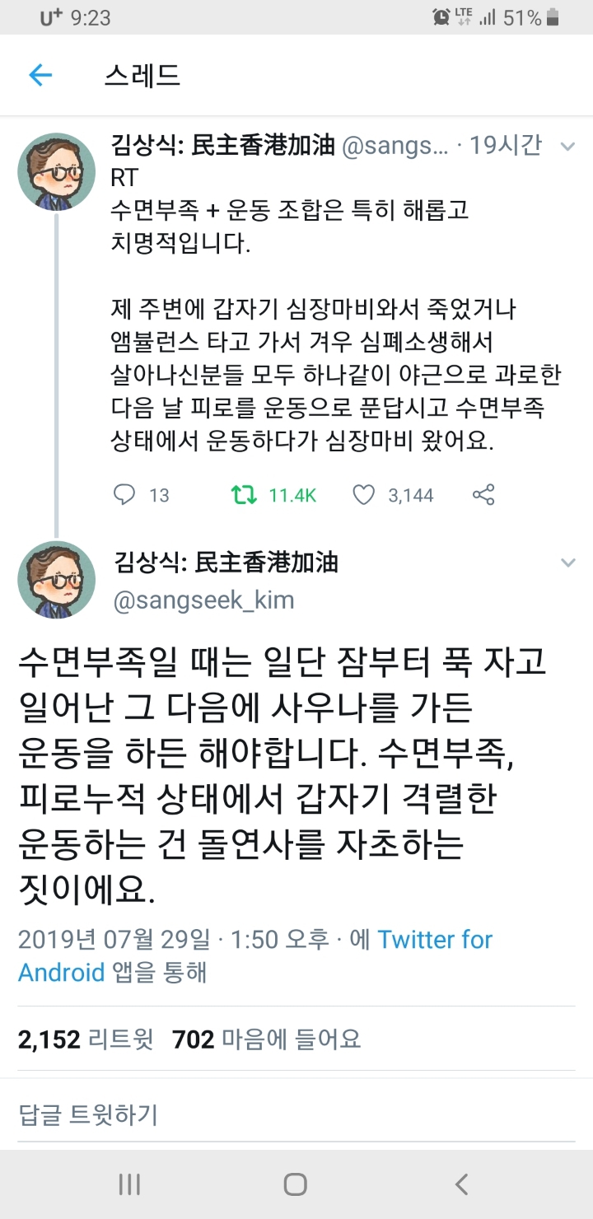Tap the alarm icon in status bar

441,17
